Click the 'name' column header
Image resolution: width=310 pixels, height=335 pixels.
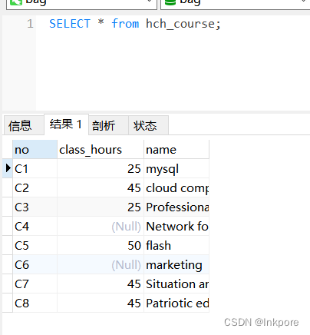pos(176,149)
